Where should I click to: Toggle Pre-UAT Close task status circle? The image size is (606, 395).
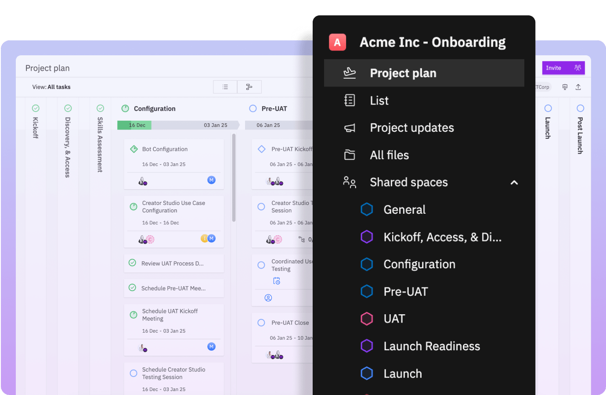click(x=261, y=323)
